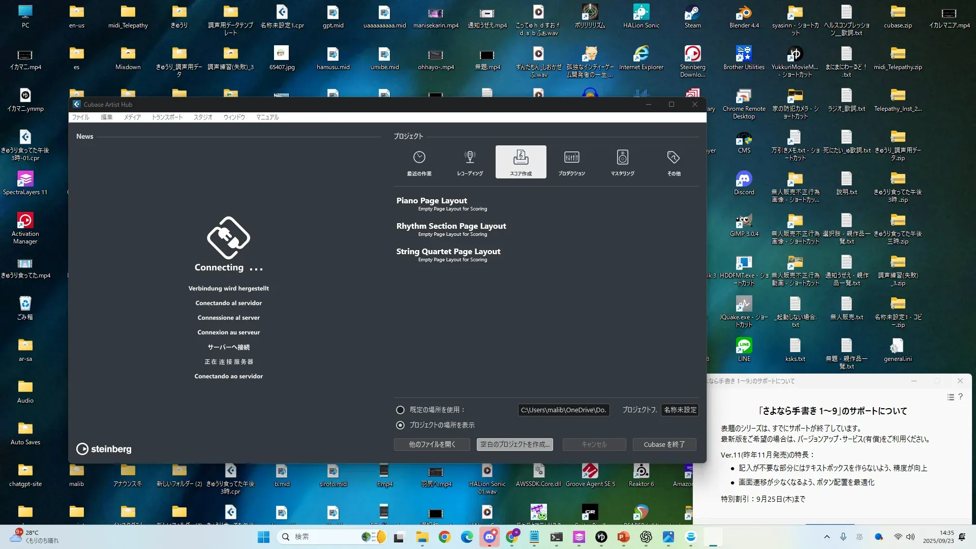The image size is (976, 549).
Task: Choose Piano Page Layout template
Action: [432, 201]
